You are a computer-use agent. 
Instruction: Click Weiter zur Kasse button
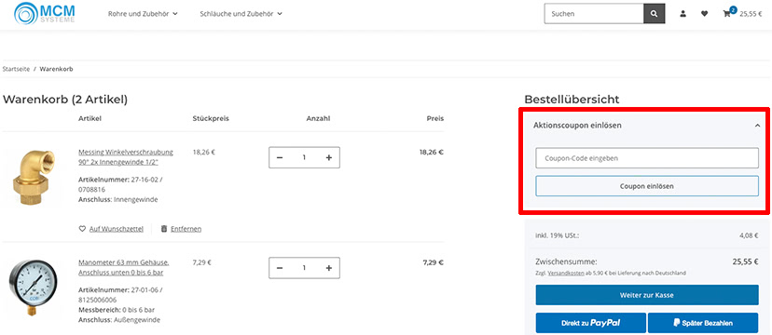(647, 295)
